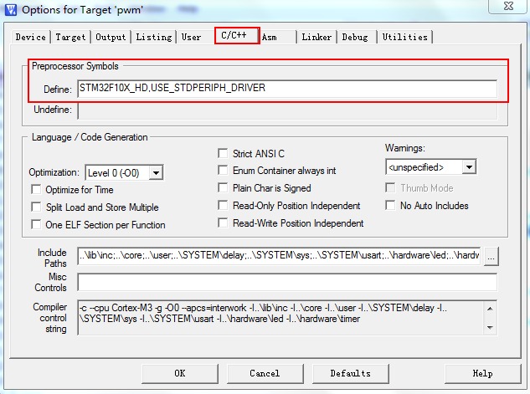Open Help for the options dialog
Viewport: 530px width, 394px height.
[482, 373]
